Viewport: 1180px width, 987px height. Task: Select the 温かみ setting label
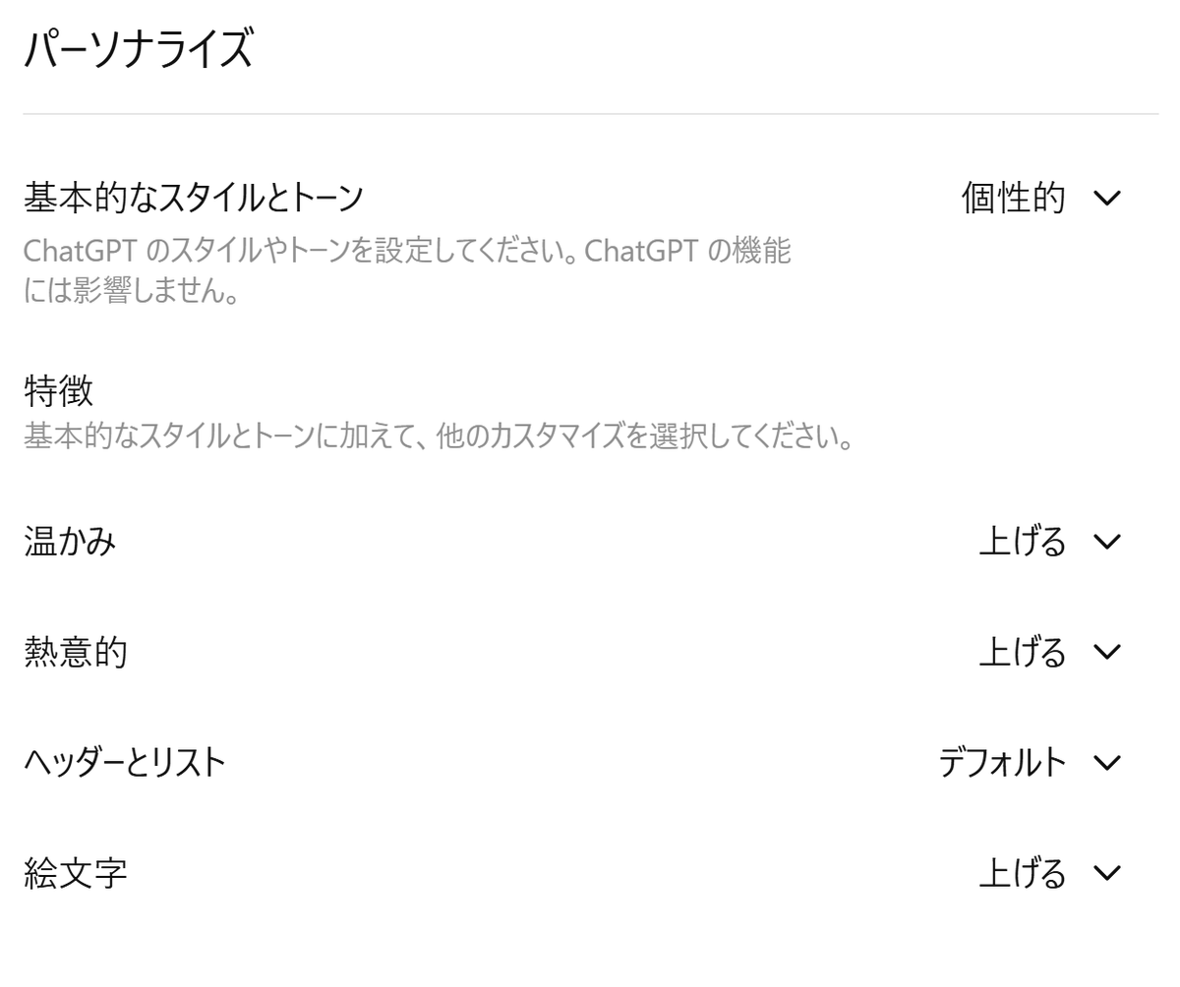click(x=70, y=542)
